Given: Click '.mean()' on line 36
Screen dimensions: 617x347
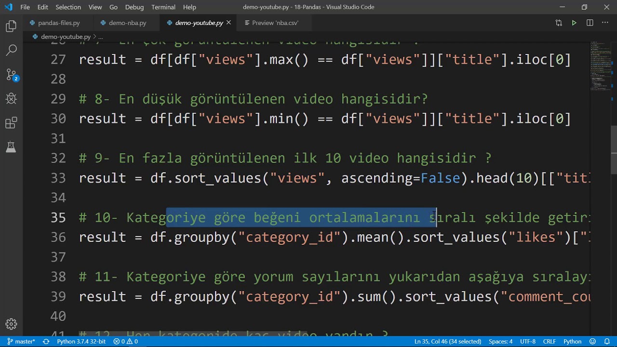Looking at the screenshot, I should (376, 238).
